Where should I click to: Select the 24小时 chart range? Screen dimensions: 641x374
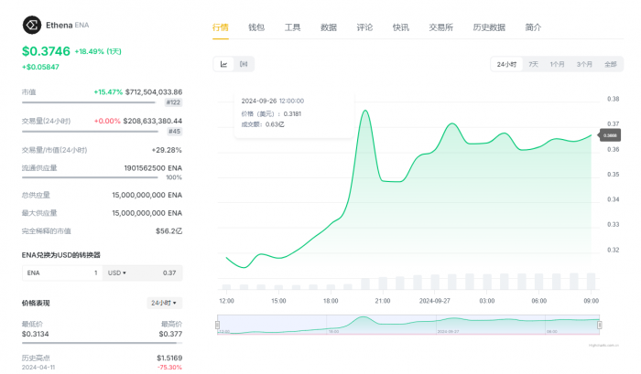(x=506, y=64)
